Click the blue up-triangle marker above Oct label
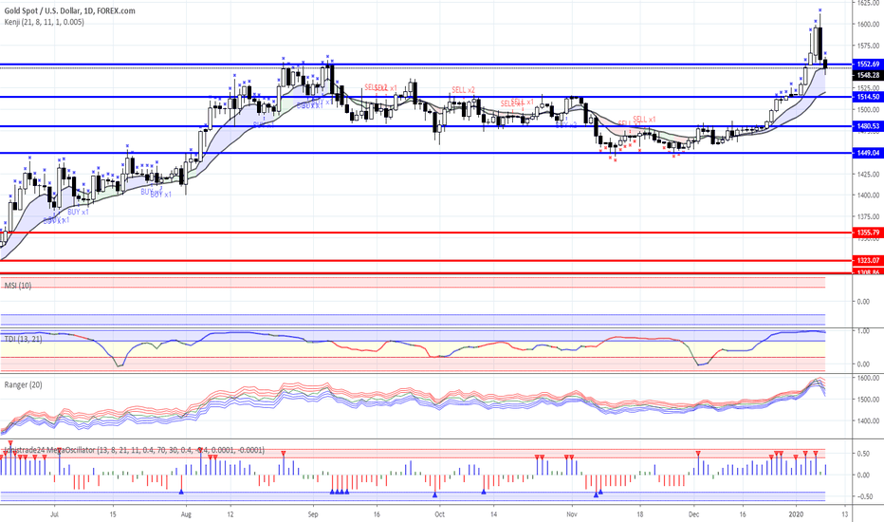This screenshot has height=522, width=884. point(434,494)
